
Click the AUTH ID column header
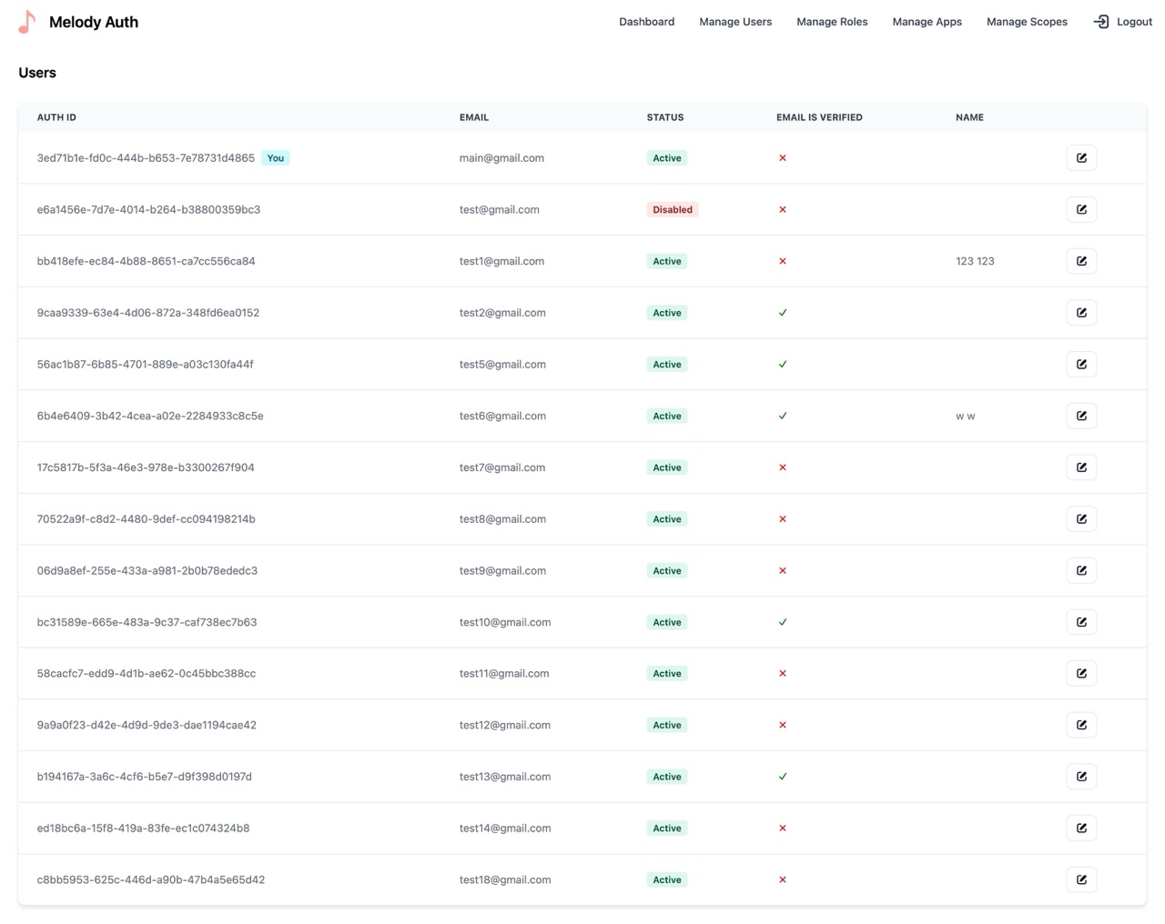56,117
